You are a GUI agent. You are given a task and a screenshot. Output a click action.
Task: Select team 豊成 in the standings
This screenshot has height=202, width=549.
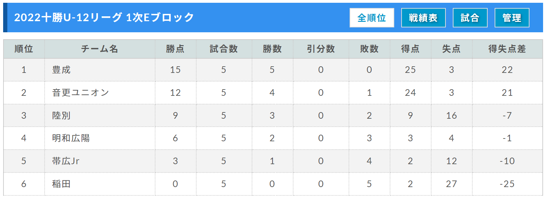(x=61, y=70)
